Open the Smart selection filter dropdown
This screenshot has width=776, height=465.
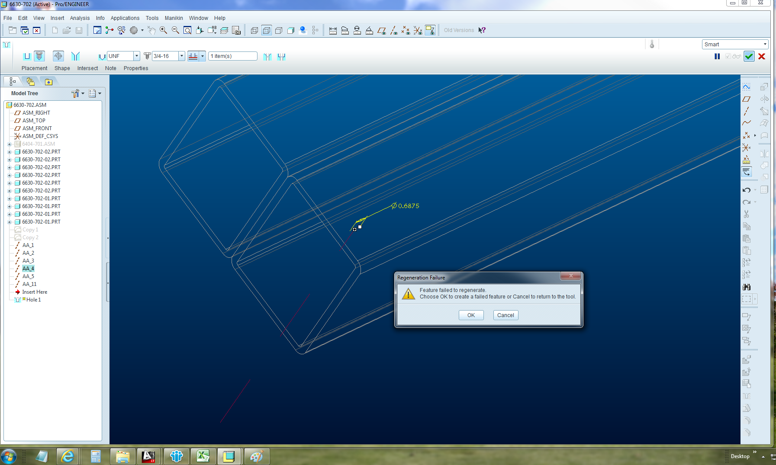[x=765, y=44]
